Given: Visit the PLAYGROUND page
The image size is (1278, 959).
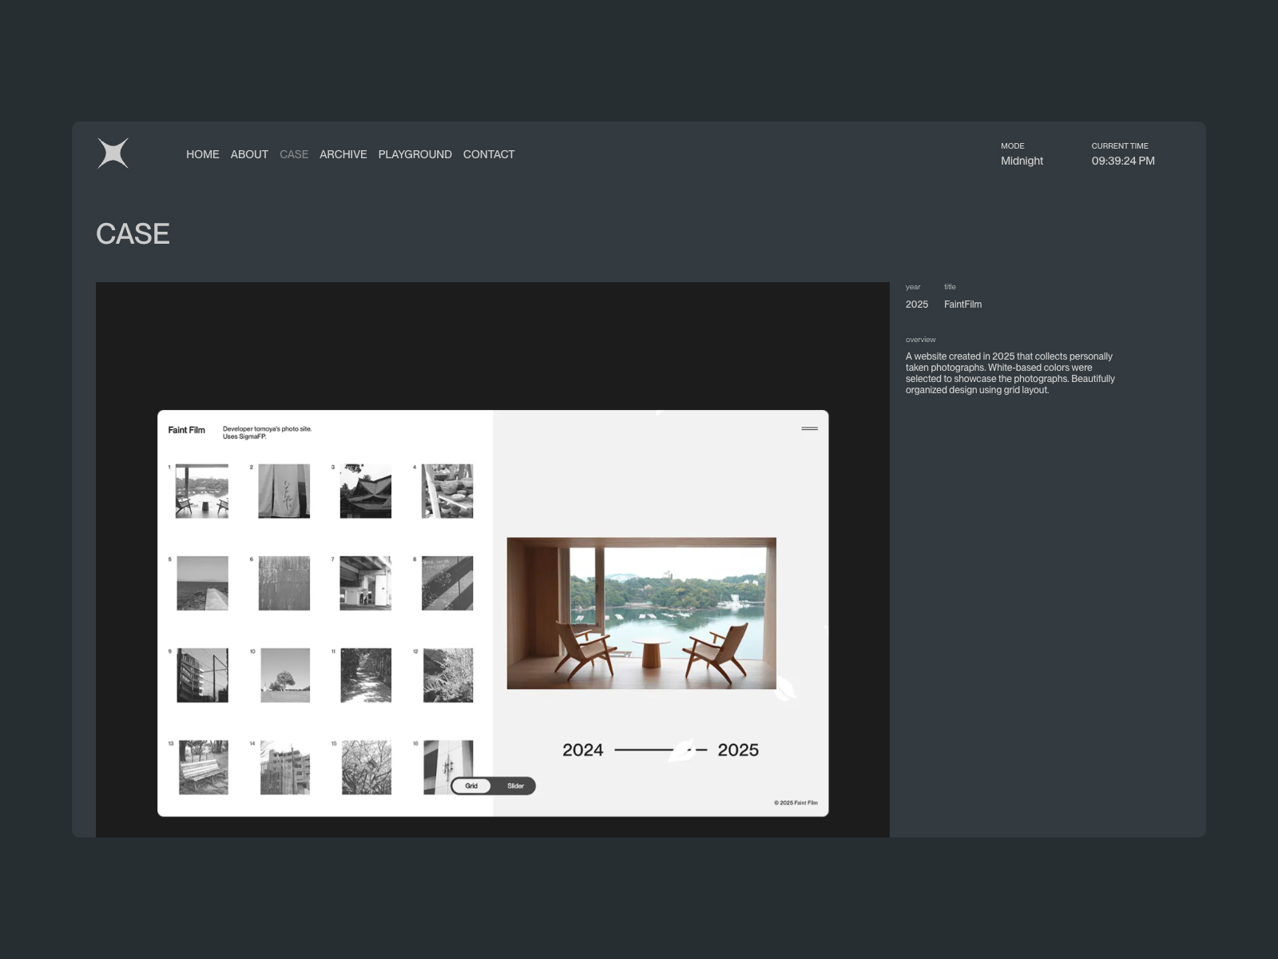Looking at the screenshot, I should coord(415,154).
